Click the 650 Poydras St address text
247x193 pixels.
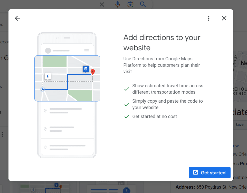[x=221, y=187]
